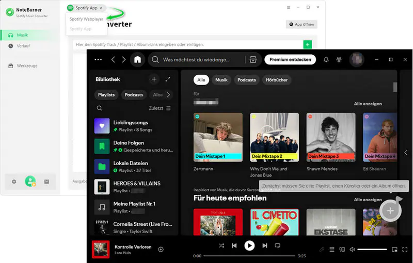Open NoteBurner settings gear icon
This screenshot has width=413, height=263.
click(x=14, y=182)
